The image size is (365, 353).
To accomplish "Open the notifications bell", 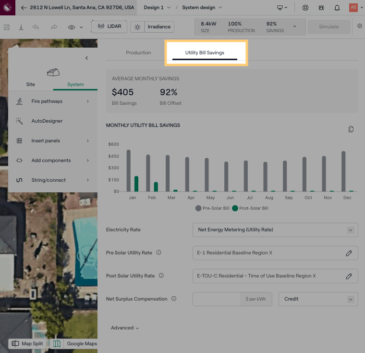I will coord(337,8).
